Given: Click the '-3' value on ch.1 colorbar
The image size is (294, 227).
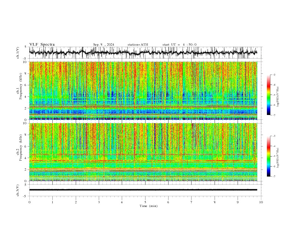Looking at the screenshot, I should [274, 75].
